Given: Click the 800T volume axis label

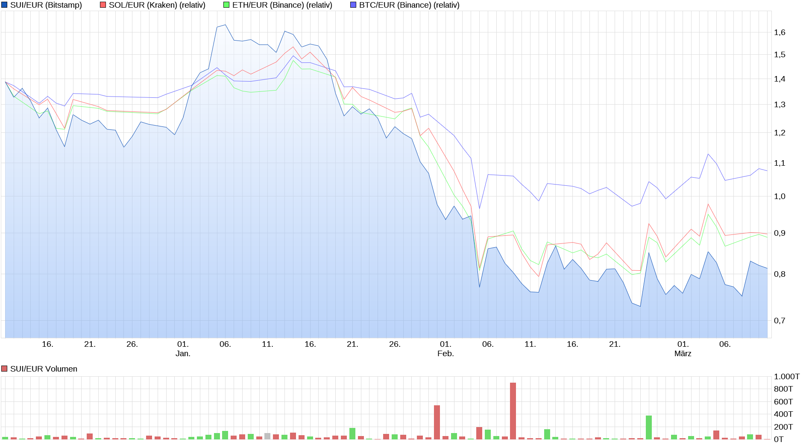Looking at the screenshot, I should (x=783, y=389).
